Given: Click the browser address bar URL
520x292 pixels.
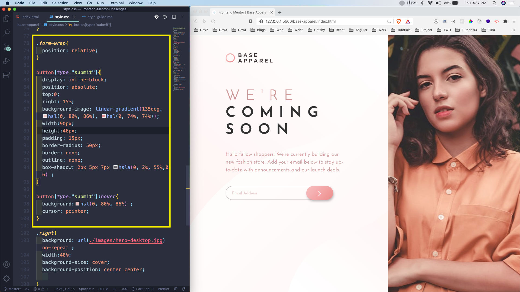Looking at the screenshot, I should (x=300, y=21).
